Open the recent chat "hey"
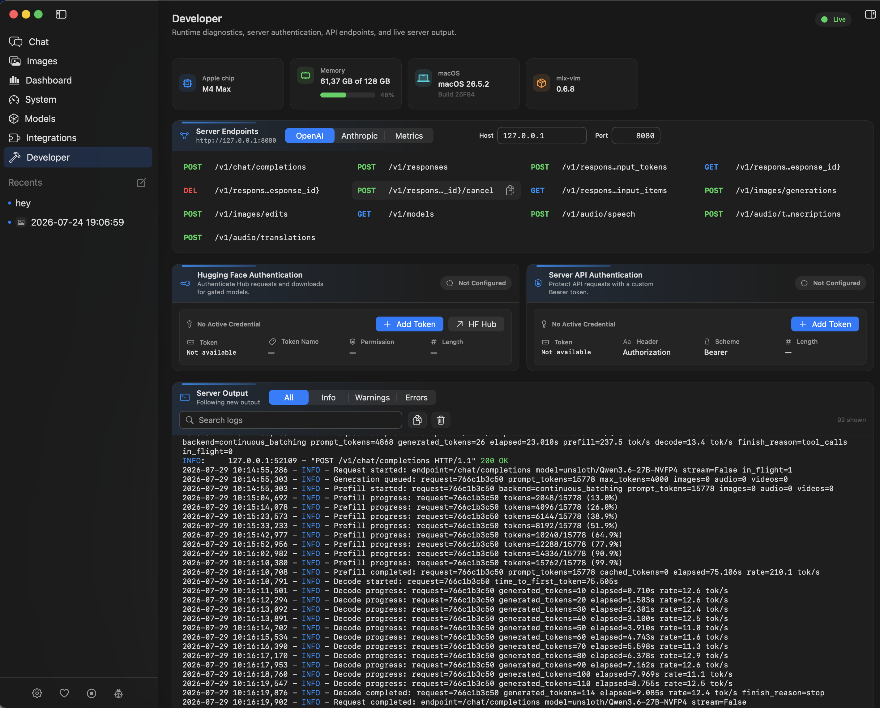This screenshot has width=880, height=708. [x=23, y=203]
